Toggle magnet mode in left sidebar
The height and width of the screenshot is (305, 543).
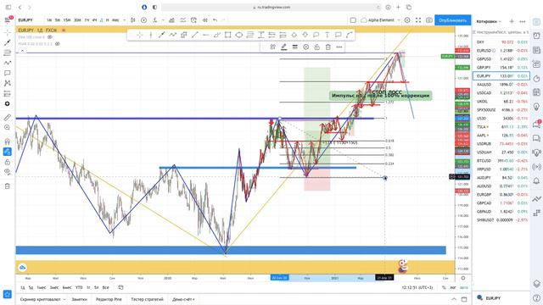click(x=8, y=141)
